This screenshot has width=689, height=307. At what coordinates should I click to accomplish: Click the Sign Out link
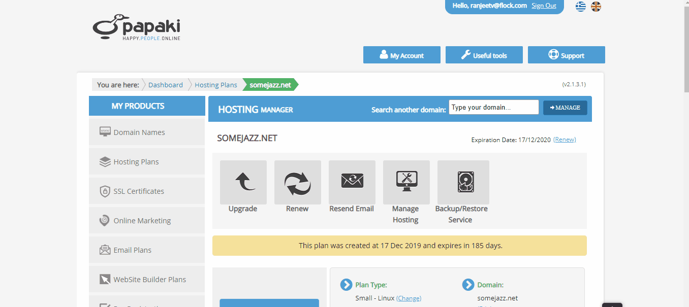coord(544,6)
